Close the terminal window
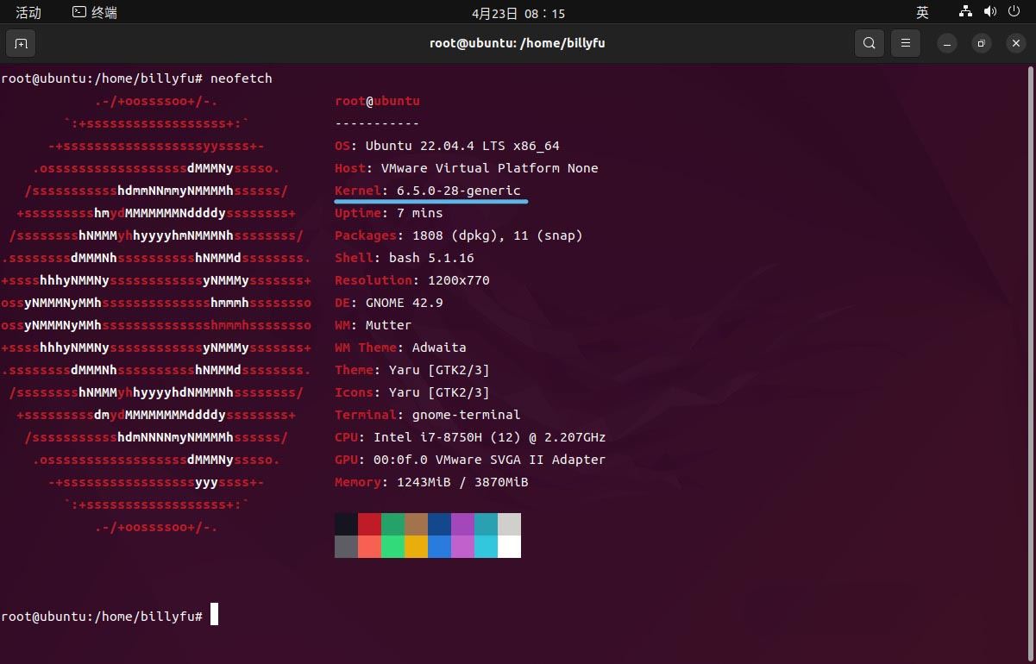This screenshot has width=1036, height=664. click(1015, 43)
